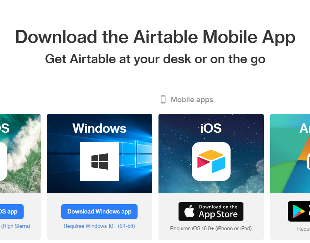Download the Windows app
The width and height of the screenshot is (310, 243).
tap(99, 212)
